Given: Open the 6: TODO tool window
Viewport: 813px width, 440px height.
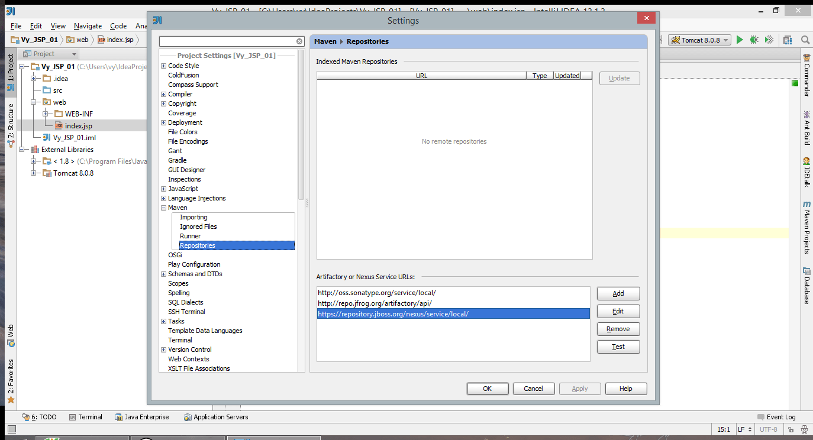Looking at the screenshot, I should (39, 417).
